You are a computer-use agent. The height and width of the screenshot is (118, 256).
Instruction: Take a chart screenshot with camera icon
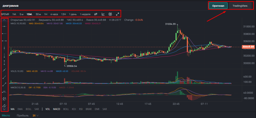point(110,14)
